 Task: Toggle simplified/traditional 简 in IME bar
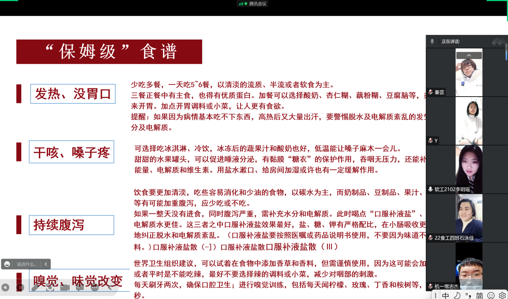point(480,295)
